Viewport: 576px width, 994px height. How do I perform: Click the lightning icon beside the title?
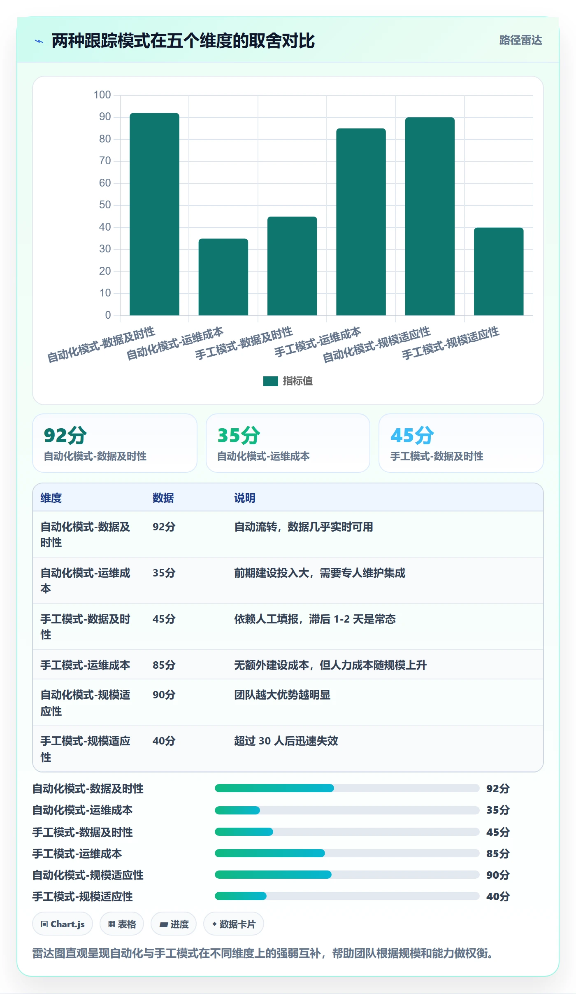[x=39, y=41]
